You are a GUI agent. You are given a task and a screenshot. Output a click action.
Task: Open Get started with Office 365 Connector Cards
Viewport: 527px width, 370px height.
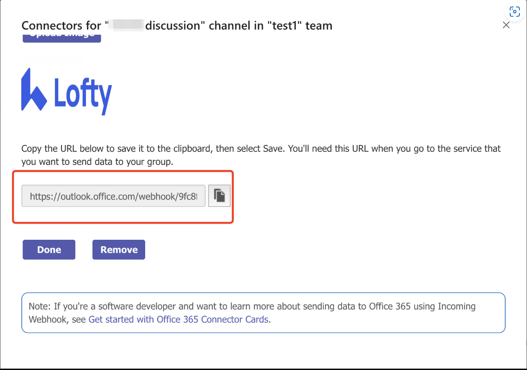(178, 319)
